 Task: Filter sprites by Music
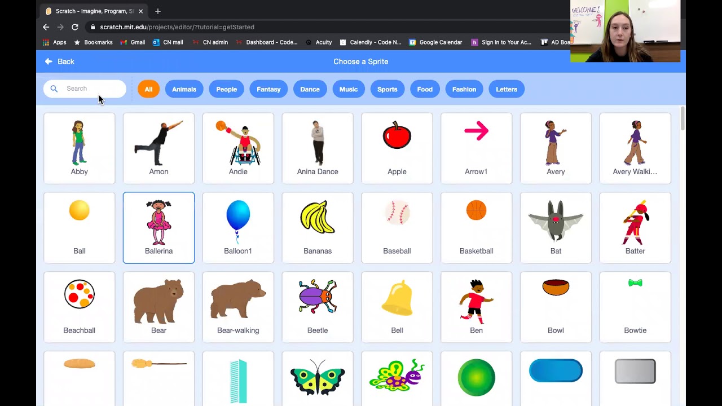(x=349, y=89)
